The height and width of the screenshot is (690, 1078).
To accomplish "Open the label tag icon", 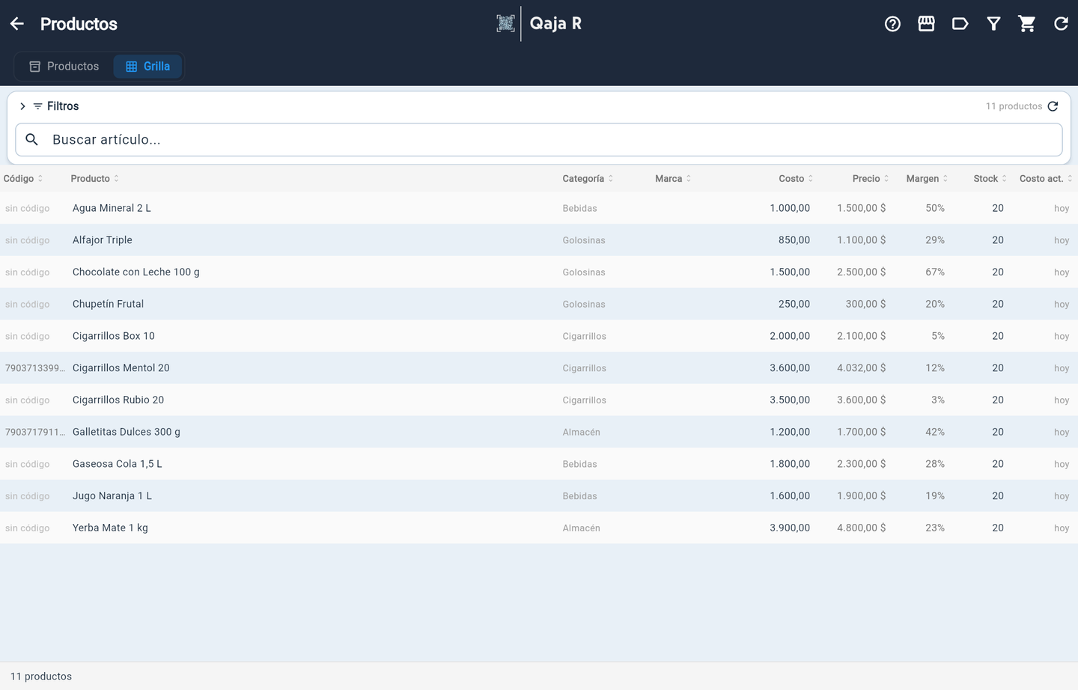I will tap(960, 24).
